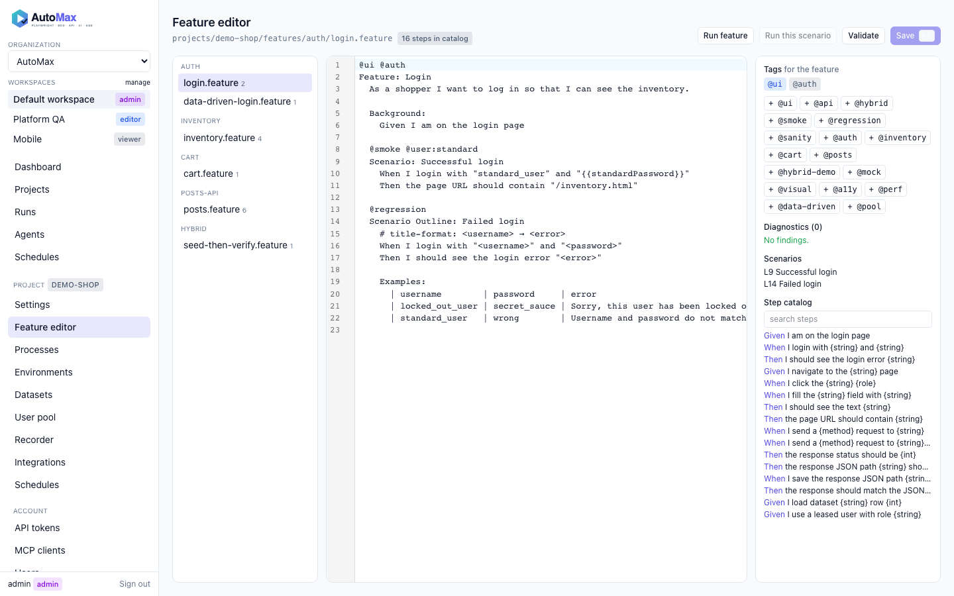Add the @cart tag
This screenshot has height=596, width=954.
785,155
